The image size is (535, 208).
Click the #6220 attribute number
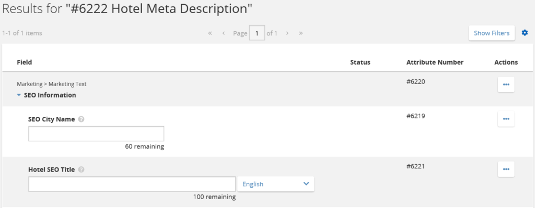(x=415, y=82)
